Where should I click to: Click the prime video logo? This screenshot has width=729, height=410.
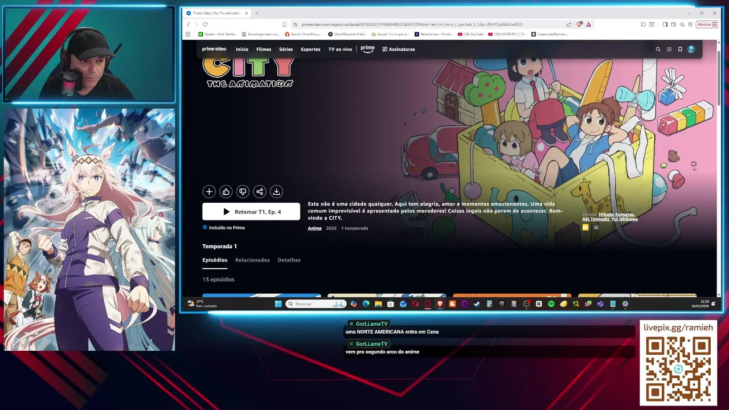[x=214, y=49]
